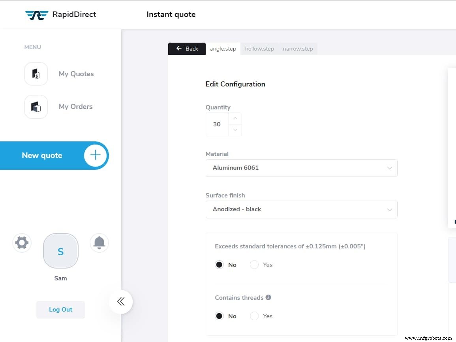Click the Log Out button

point(60,310)
